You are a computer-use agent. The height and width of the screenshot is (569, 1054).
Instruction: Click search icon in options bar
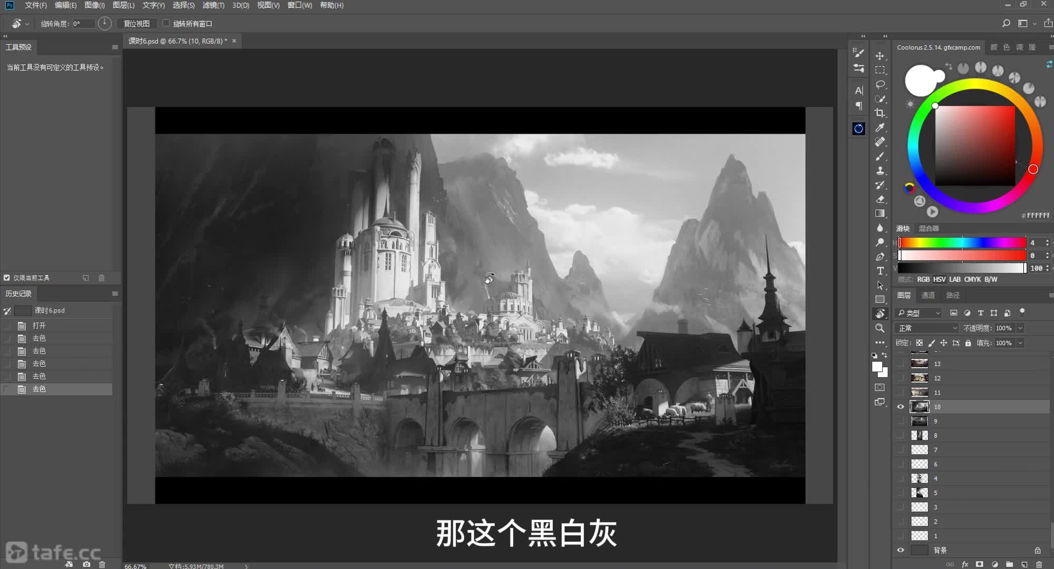click(1006, 23)
